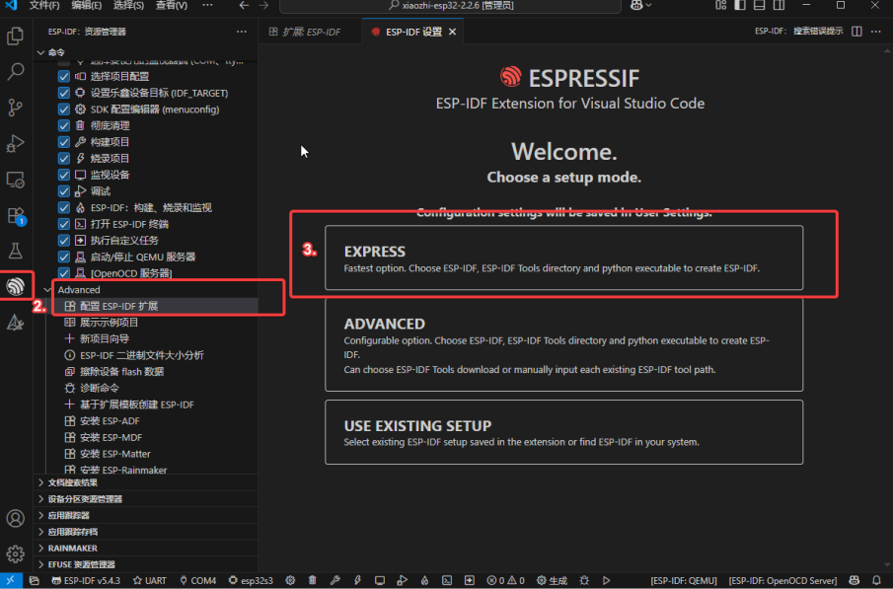Toggle bottom panel layout icon
The image size is (893, 589).
coord(759,5)
